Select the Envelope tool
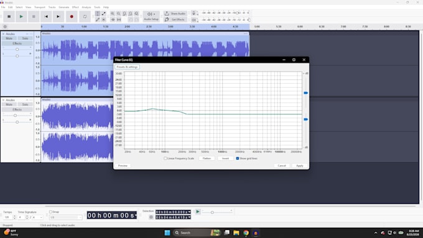 coord(104,14)
